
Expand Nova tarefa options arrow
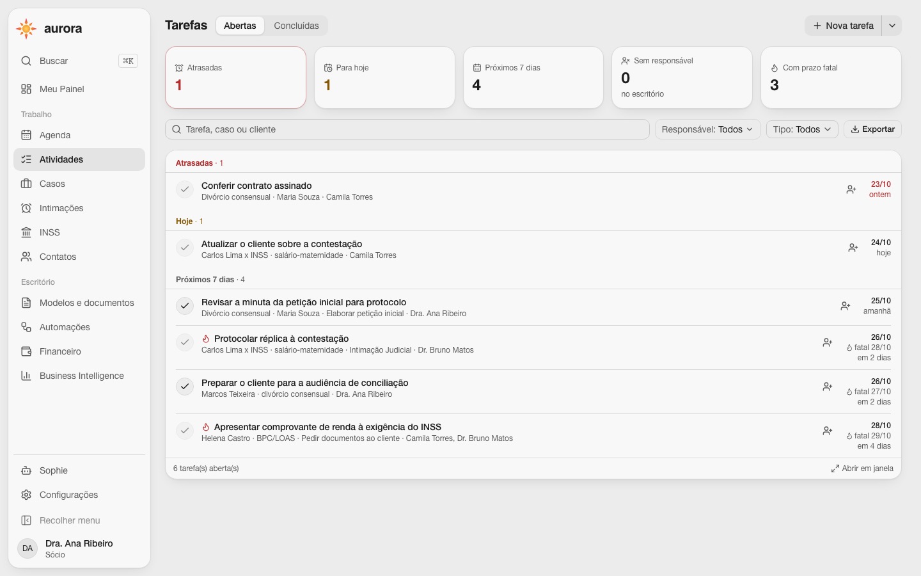[892, 26]
